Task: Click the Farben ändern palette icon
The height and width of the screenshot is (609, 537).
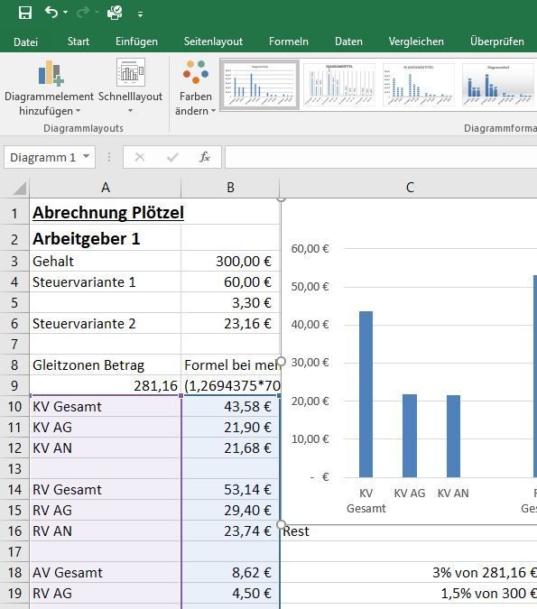Action: pyautogui.click(x=196, y=71)
